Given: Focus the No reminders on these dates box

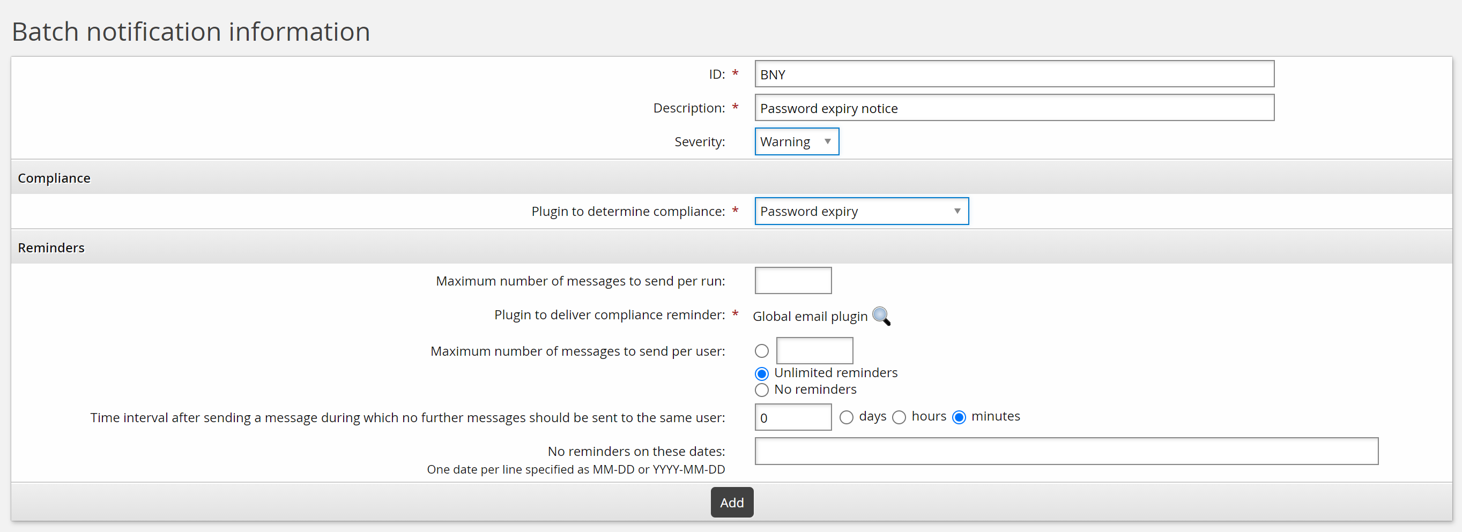Looking at the screenshot, I should pyautogui.click(x=1065, y=452).
